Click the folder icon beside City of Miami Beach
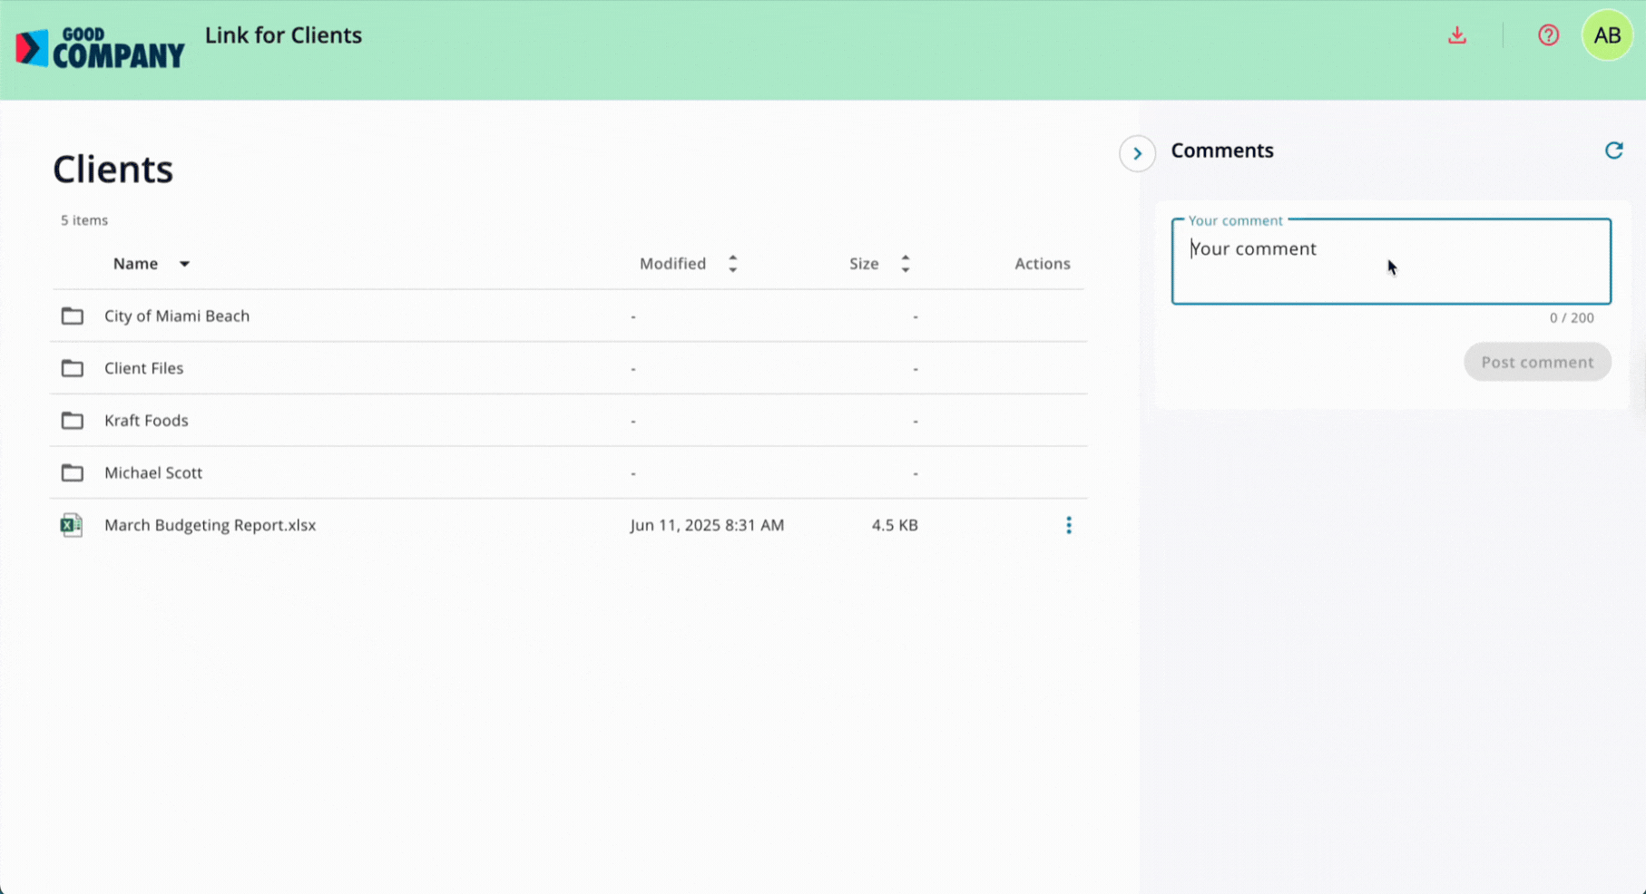The height and width of the screenshot is (894, 1646). [x=73, y=316]
